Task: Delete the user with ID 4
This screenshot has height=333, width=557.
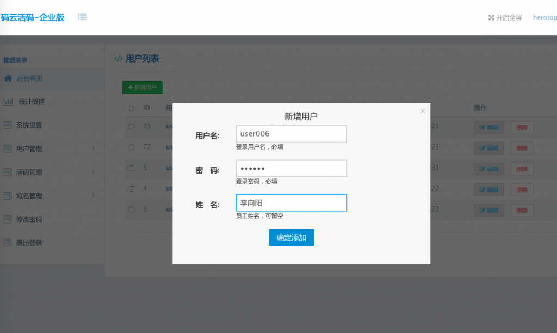Action: (522, 189)
